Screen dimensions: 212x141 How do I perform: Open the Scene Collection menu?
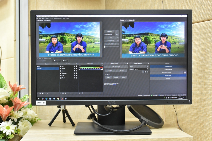[58, 18]
